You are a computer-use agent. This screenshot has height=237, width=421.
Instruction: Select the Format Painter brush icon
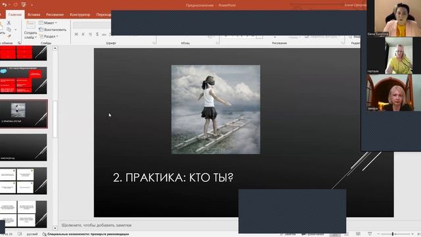tap(9, 36)
